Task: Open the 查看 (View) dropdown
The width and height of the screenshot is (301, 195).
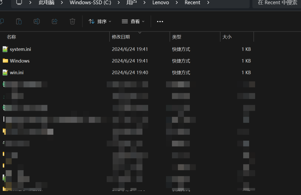Action: point(133,21)
